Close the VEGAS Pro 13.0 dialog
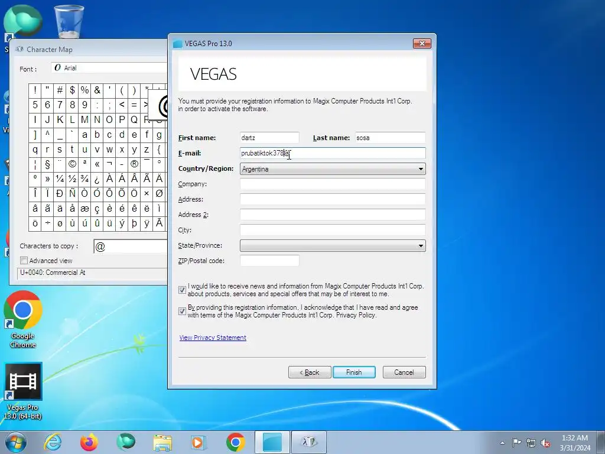 tap(422, 43)
